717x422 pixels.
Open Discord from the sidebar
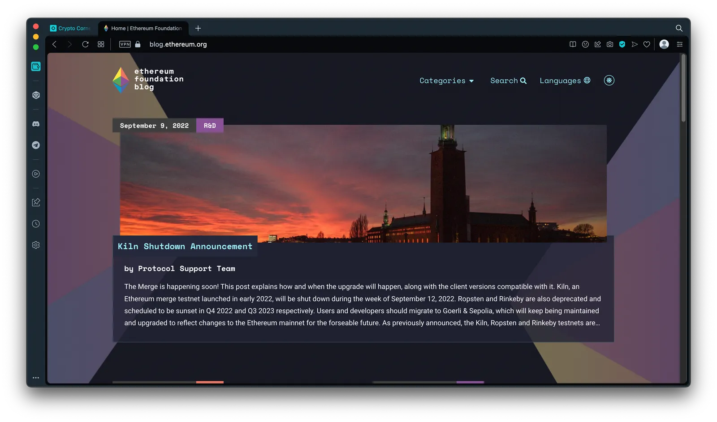[36, 124]
